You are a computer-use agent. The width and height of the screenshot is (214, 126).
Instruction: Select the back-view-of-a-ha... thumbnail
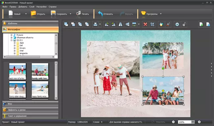point(17,71)
